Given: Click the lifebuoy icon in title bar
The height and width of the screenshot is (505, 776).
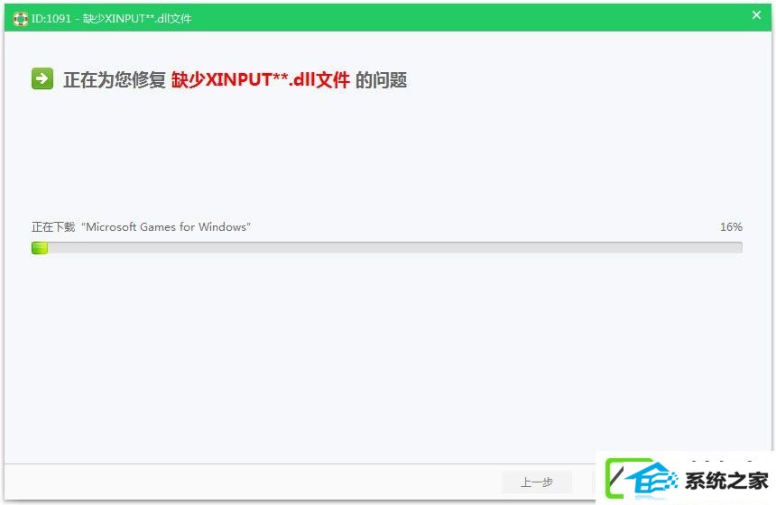Looking at the screenshot, I should click(21, 19).
